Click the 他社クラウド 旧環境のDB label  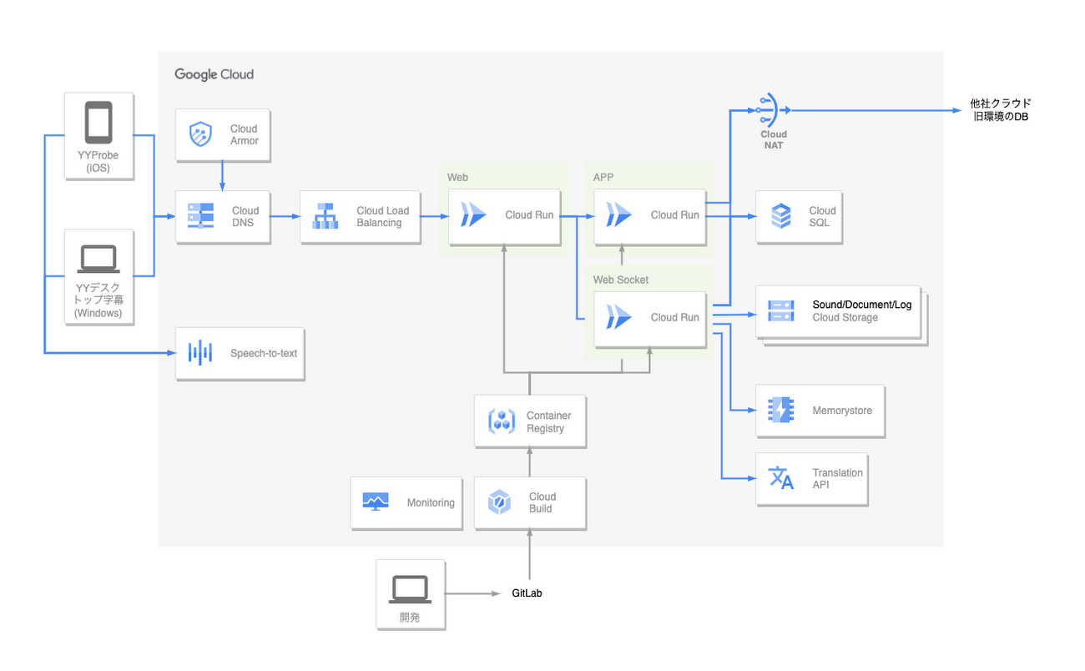click(1001, 110)
